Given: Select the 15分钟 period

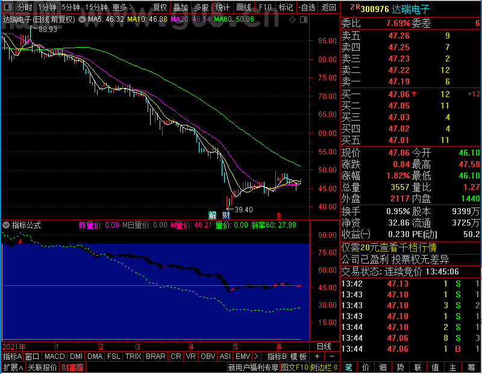Looking at the screenshot, I should point(96,7).
